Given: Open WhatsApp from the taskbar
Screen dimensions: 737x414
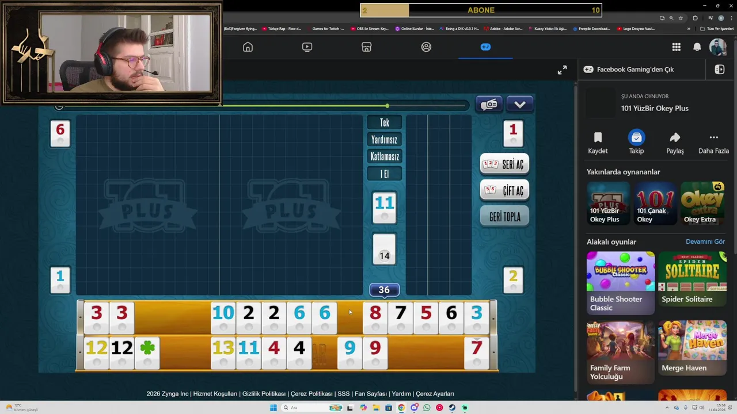Looking at the screenshot, I should coord(427,408).
